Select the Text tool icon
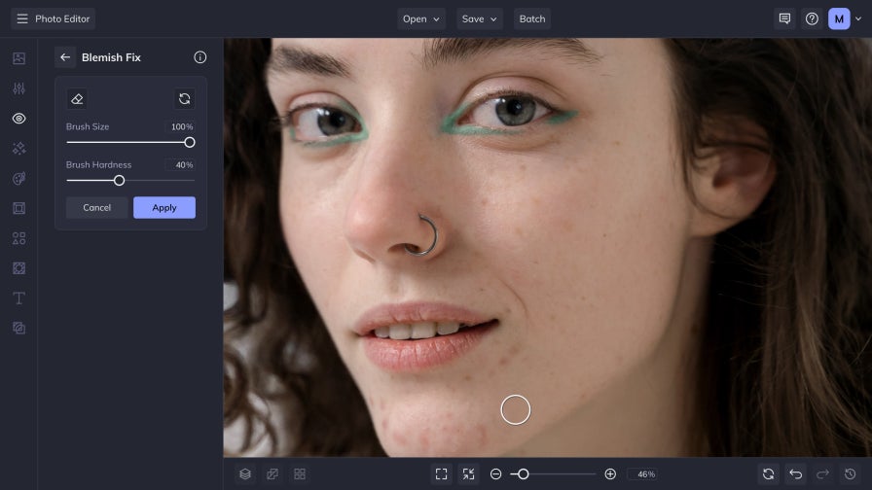 coord(18,298)
